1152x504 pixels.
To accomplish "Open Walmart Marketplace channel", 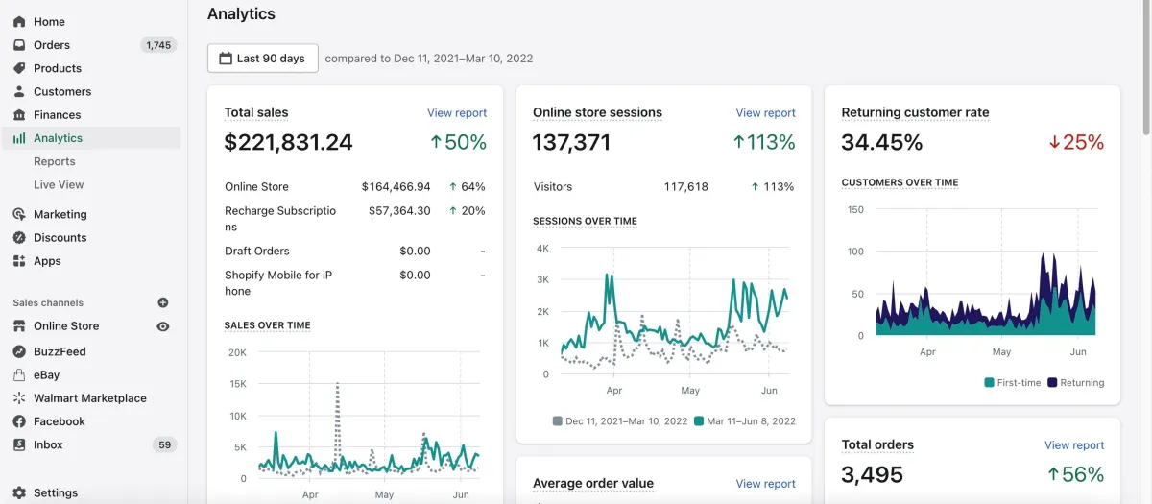I will click(90, 397).
